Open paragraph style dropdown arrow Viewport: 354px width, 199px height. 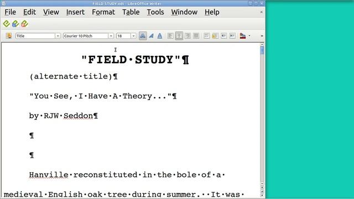(58, 36)
